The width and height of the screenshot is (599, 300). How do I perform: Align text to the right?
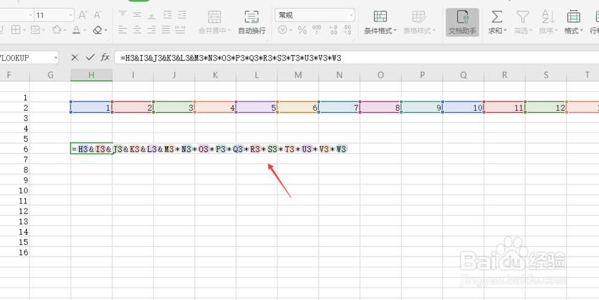coord(152,29)
